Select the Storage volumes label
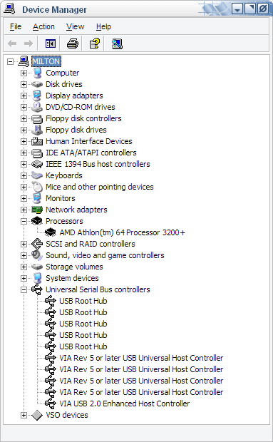The height and width of the screenshot is (442, 273). [x=74, y=267]
